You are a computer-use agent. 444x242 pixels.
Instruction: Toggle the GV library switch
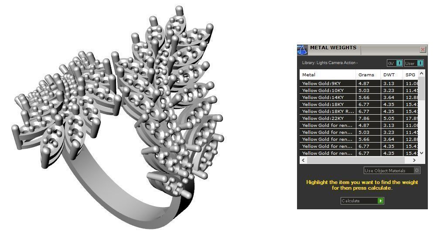[395, 63]
